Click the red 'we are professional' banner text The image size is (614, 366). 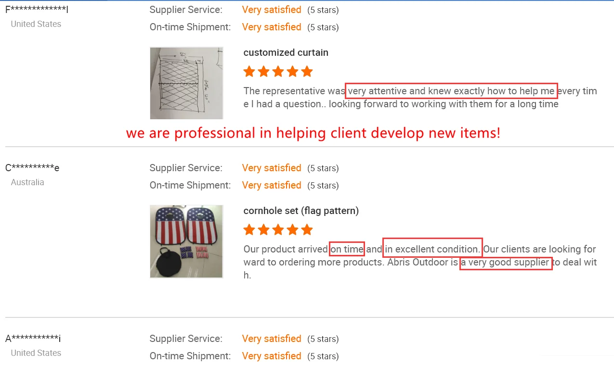(x=313, y=133)
